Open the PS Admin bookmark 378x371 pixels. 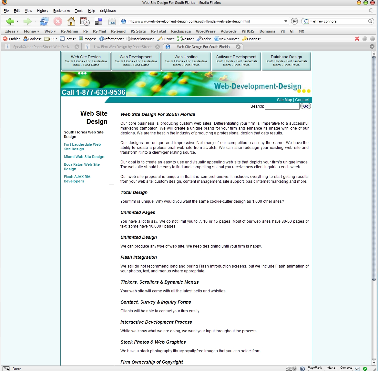coord(69,31)
